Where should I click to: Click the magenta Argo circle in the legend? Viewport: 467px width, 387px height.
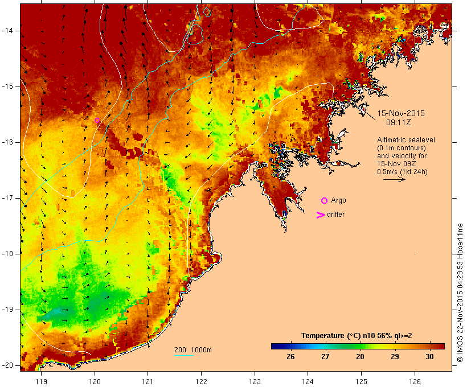[x=325, y=201]
